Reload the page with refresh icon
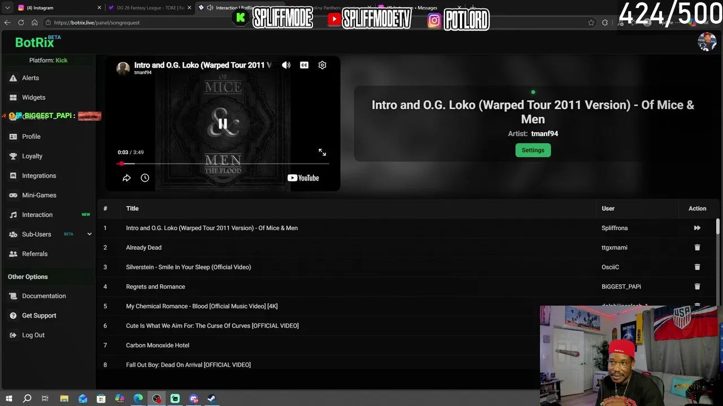Screen dimensions: 723x406 tap(21, 23)
